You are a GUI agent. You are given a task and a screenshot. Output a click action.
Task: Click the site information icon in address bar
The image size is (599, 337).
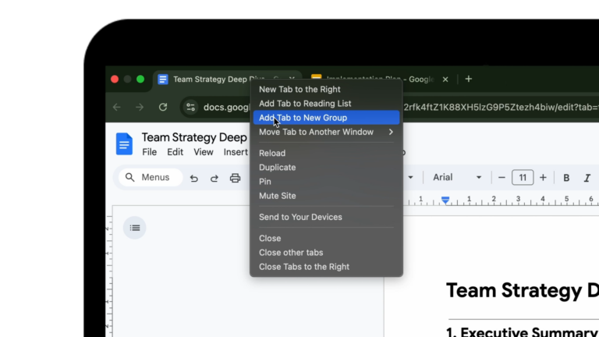(191, 107)
